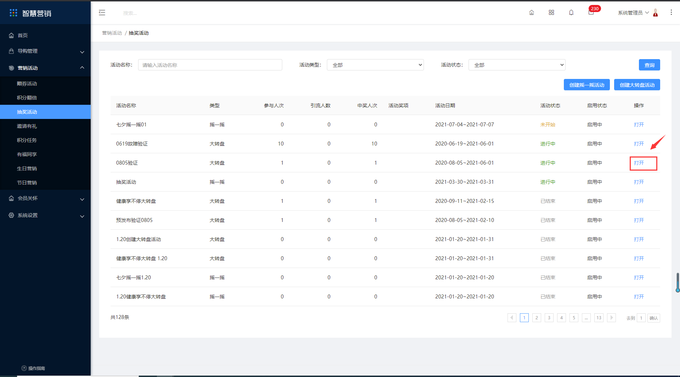Click the 共128条 total count
680x377 pixels.
coord(120,317)
